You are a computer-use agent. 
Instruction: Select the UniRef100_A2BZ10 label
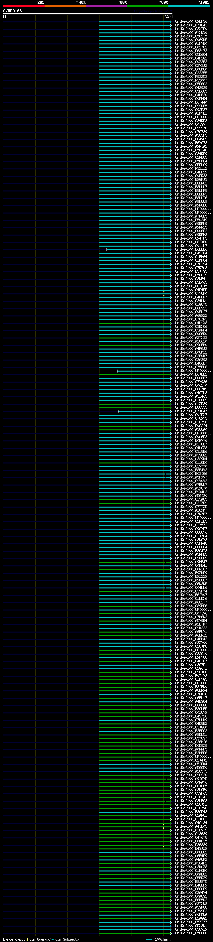pyautogui.click(x=191, y=422)
